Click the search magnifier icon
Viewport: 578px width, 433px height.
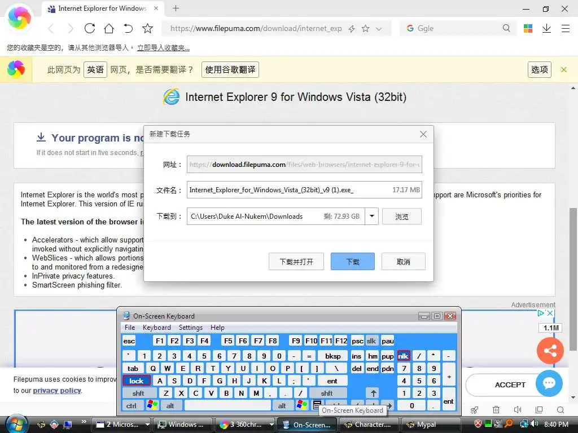[506, 28]
